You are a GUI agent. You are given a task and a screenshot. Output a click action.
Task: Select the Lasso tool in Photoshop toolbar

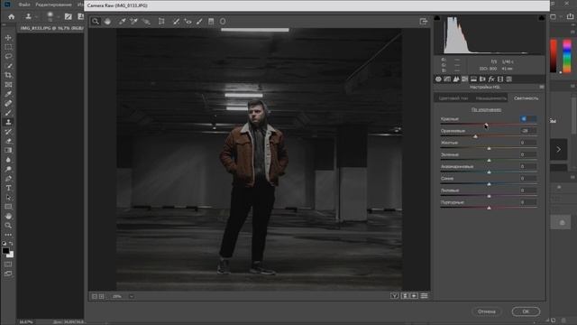pyautogui.click(x=8, y=56)
